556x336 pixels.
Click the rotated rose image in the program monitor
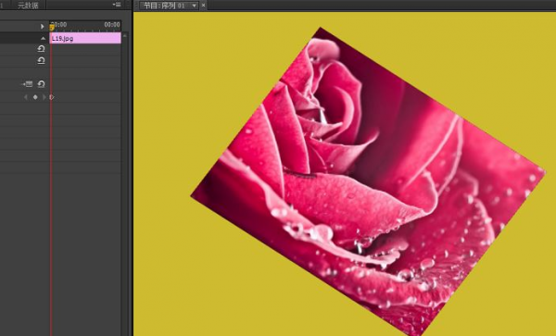(368, 181)
